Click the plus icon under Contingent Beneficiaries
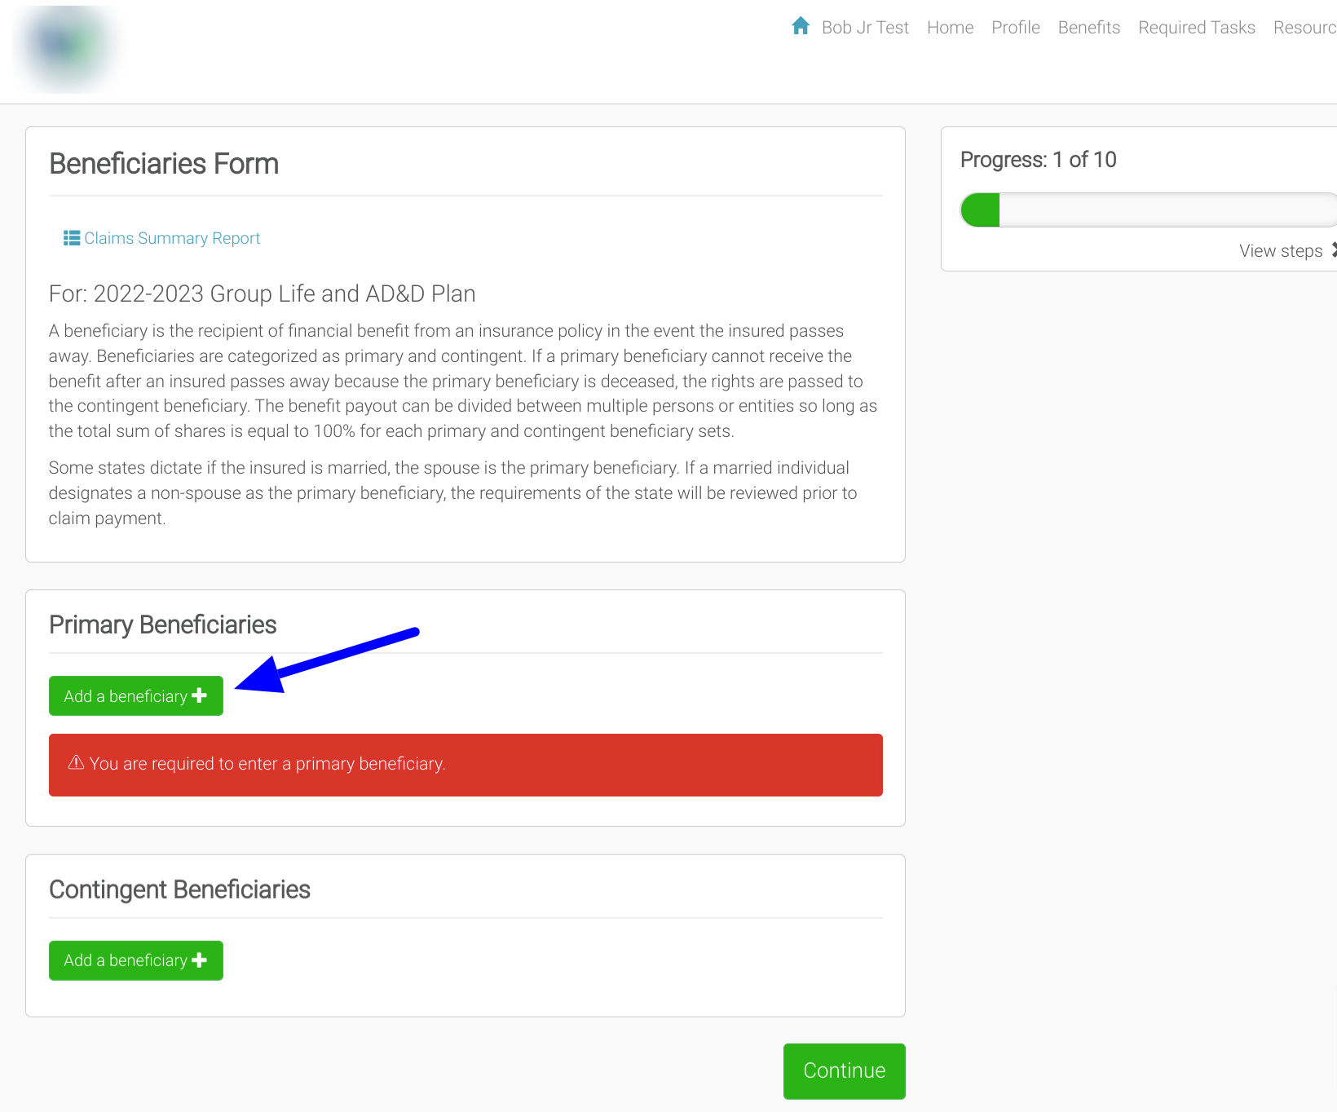Viewport: 1337px width, 1112px height. (x=200, y=960)
